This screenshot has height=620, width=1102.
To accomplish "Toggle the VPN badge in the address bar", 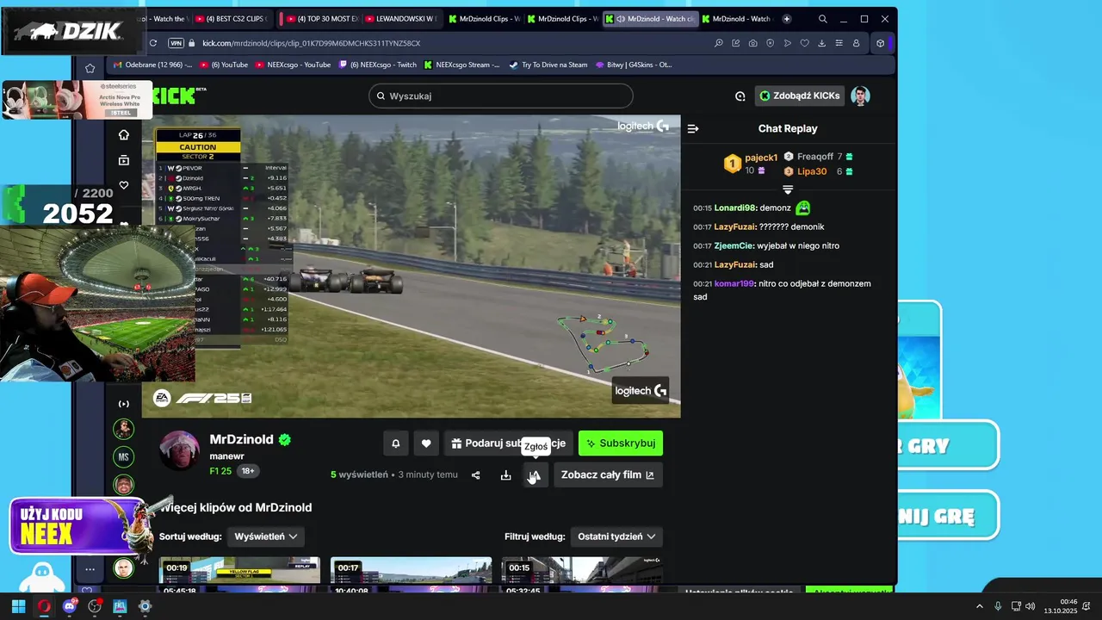I will 176,43.
